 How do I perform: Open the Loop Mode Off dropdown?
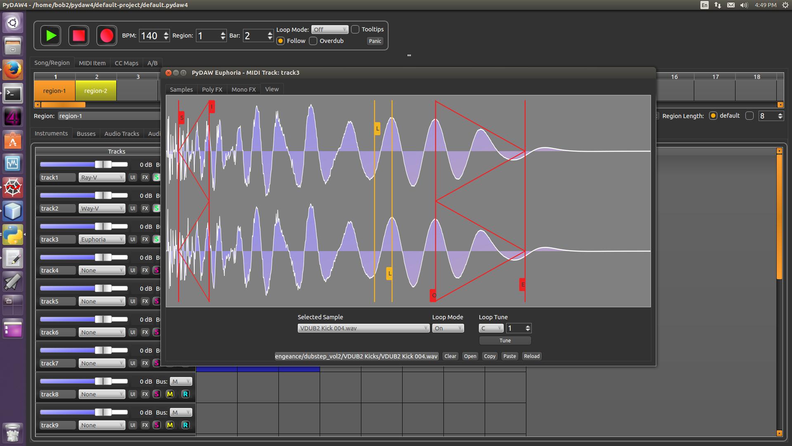329,29
